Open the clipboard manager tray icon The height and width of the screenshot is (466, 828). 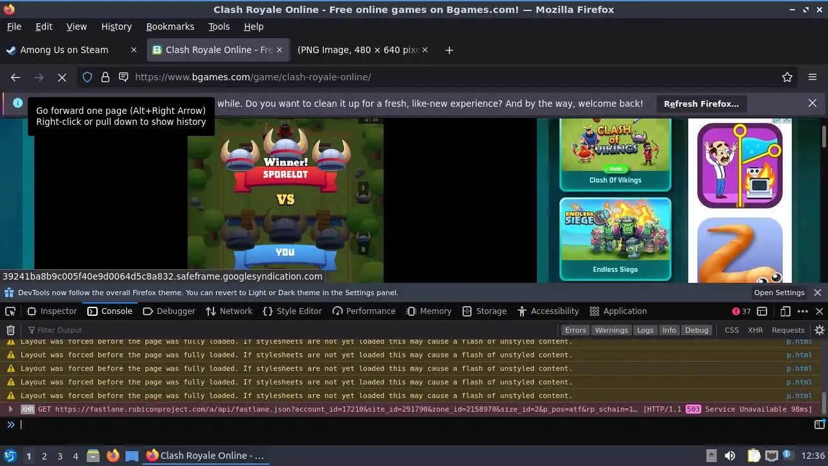tap(754, 456)
